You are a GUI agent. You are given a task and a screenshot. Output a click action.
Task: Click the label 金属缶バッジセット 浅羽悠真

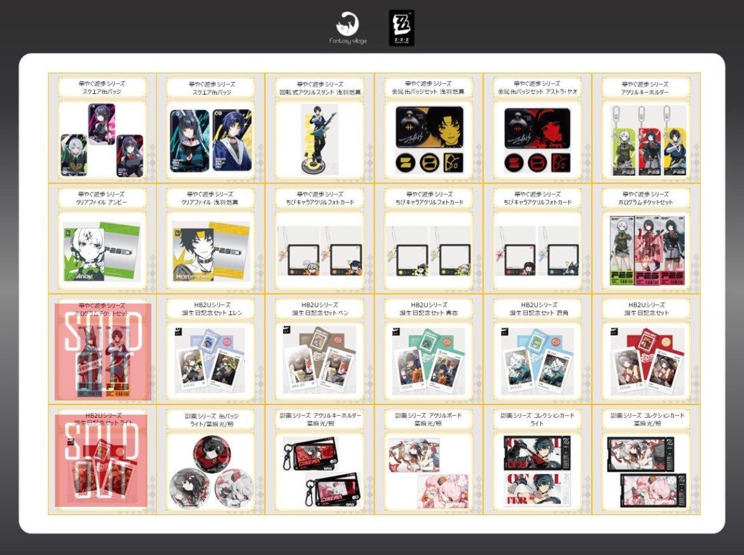(429, 92)
